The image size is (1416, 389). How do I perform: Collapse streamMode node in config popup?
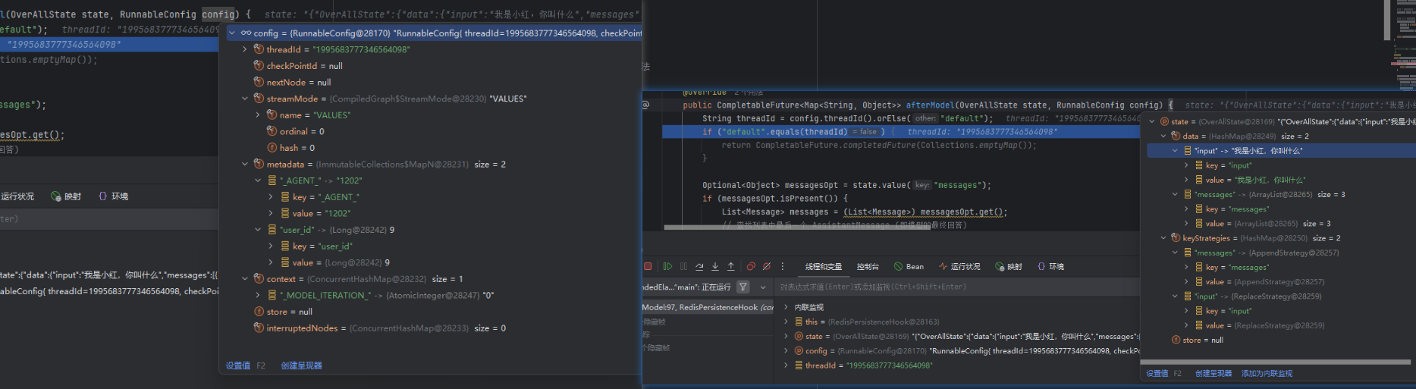click(x=244, y=99)
